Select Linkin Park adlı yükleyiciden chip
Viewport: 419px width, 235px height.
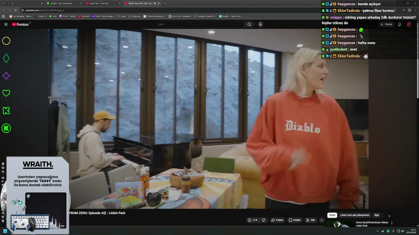tap(355, 215)
